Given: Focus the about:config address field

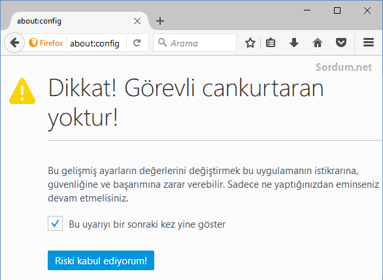Looking at the screenshot, I should [x=95, y=43].
